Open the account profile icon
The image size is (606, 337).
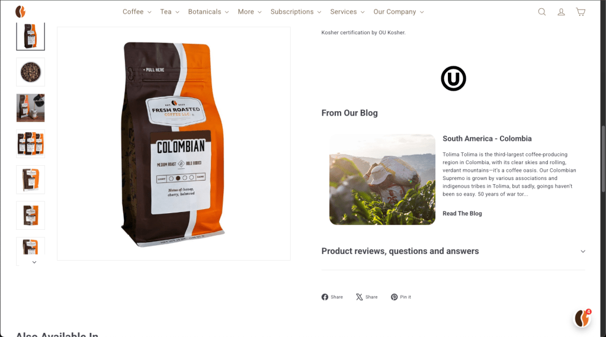(561, 12)
